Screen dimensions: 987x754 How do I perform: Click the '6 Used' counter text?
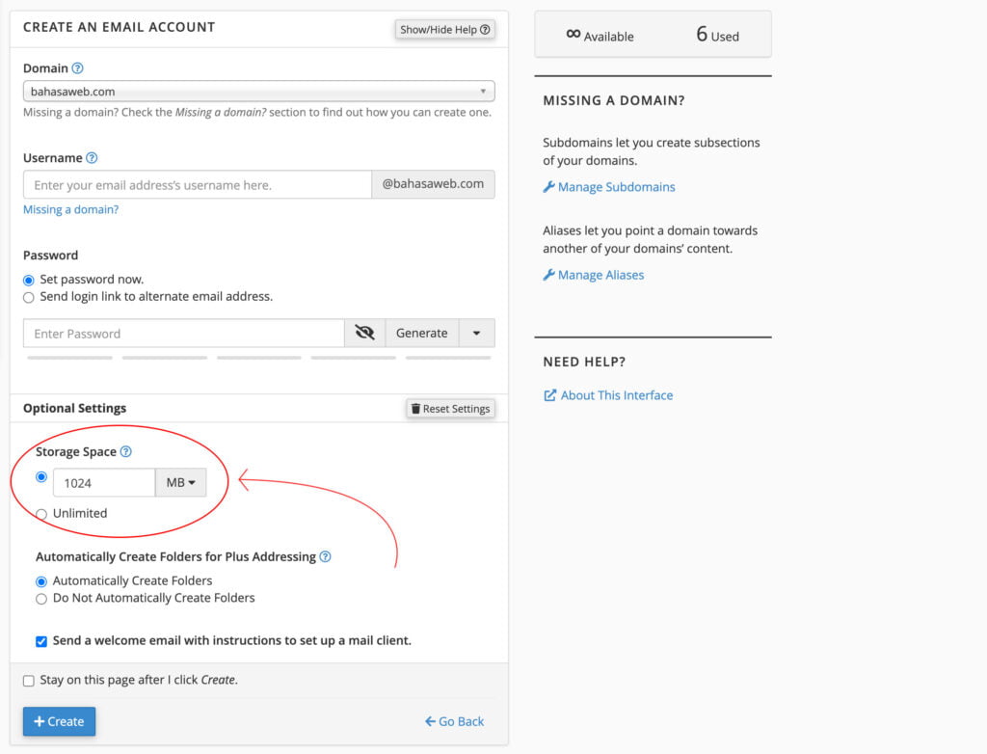click(717, 35)
